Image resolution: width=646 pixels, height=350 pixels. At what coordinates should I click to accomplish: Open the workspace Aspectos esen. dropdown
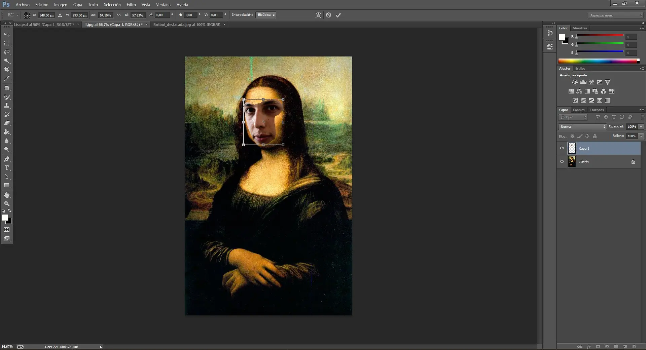tap(616, 15)
